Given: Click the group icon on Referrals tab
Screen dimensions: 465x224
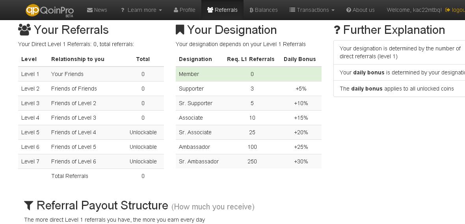Looking at the screenshot, I should (x=210, y=10).
